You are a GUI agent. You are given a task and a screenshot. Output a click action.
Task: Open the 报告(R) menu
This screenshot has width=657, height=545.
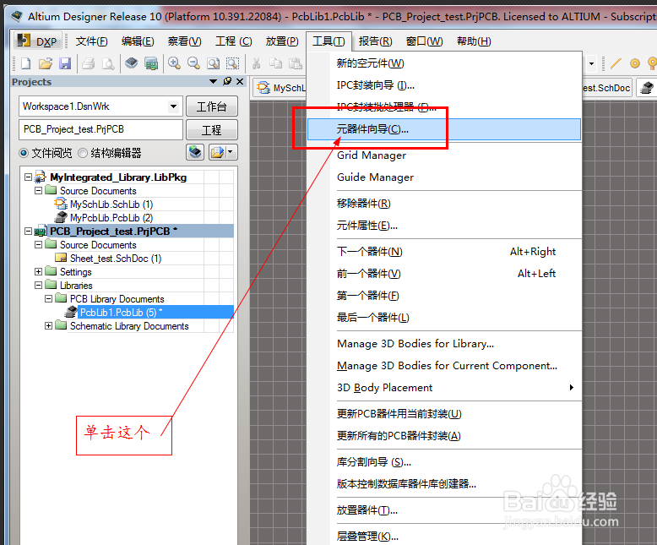[376, 41]
